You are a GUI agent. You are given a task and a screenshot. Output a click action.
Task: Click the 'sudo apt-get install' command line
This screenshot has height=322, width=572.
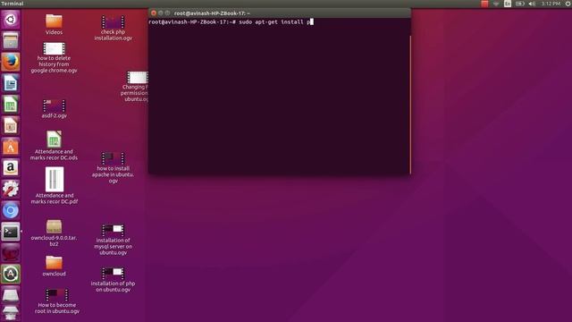coord(231,21)
